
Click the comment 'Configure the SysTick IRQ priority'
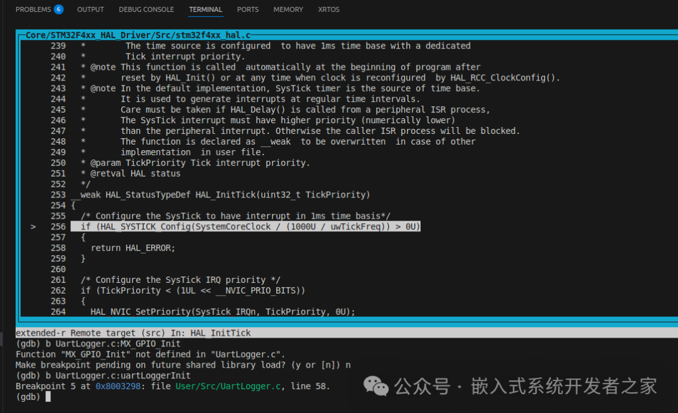(180, 280)
